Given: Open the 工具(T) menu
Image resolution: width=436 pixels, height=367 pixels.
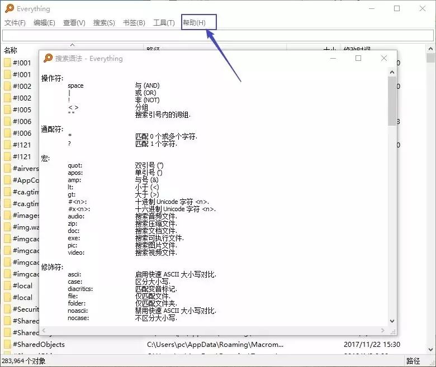Looking at the screenshot, I should 164,22.
